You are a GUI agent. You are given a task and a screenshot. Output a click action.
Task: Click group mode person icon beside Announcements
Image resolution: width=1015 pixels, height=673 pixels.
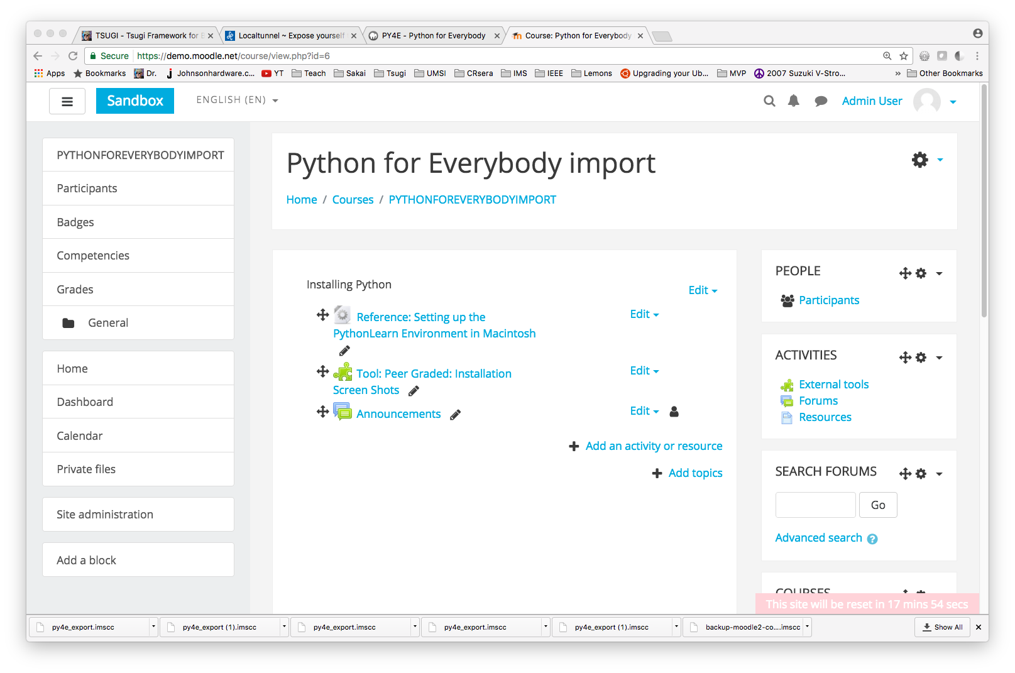674,412
